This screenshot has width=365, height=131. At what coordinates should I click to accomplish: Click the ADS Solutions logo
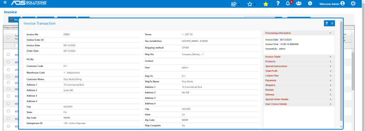click(x=29, y=3)
